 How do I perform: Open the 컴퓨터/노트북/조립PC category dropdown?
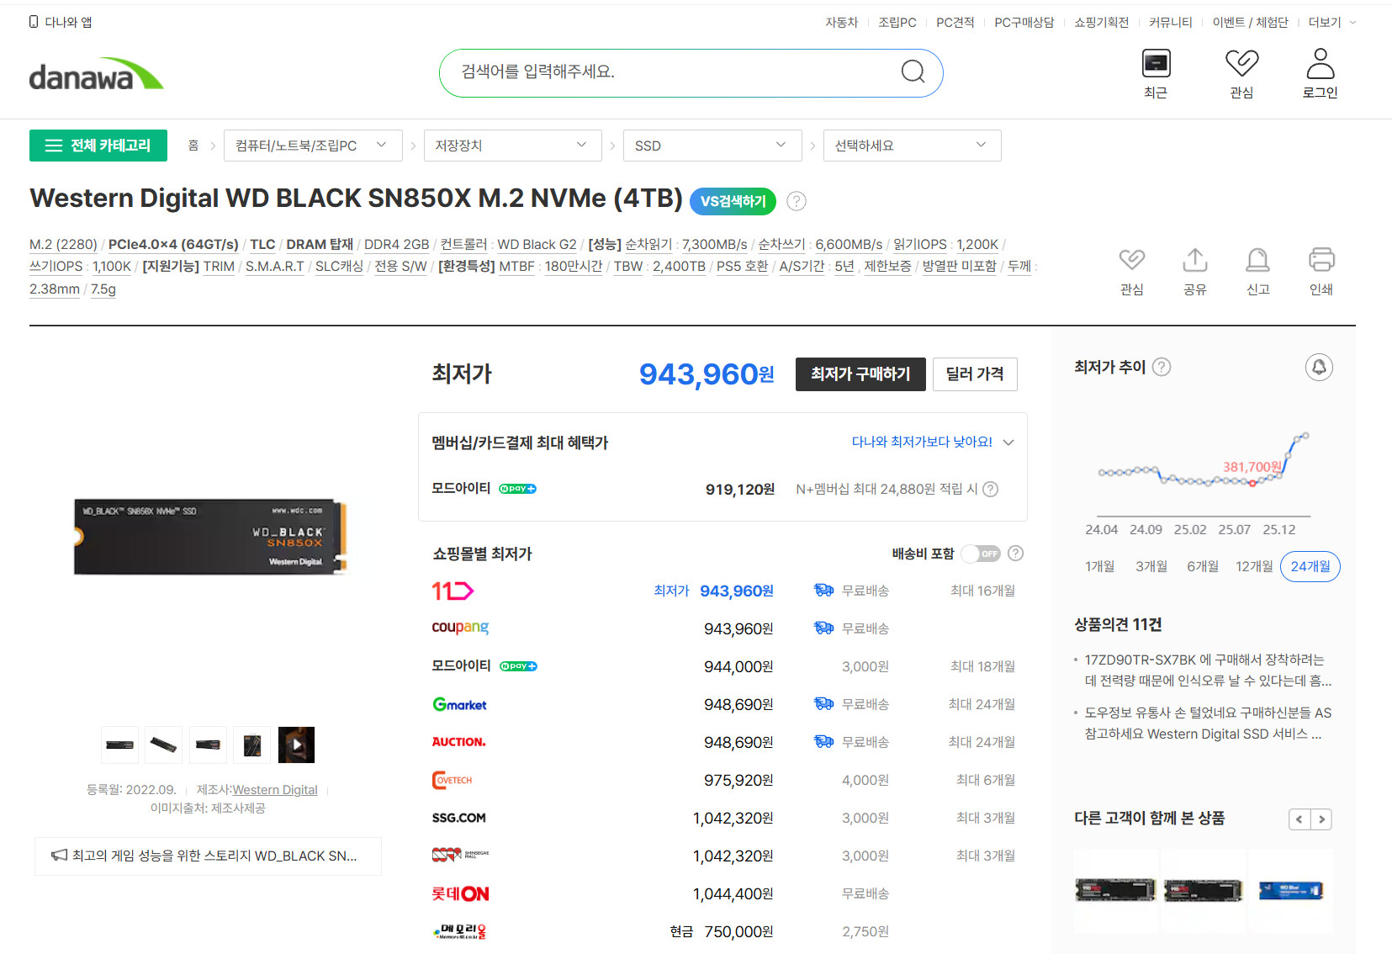[313, 146]
